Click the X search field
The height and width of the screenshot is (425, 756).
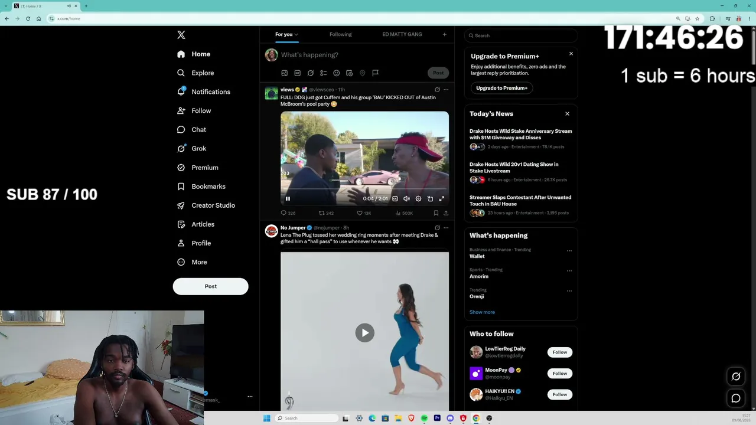click(521, 35)
